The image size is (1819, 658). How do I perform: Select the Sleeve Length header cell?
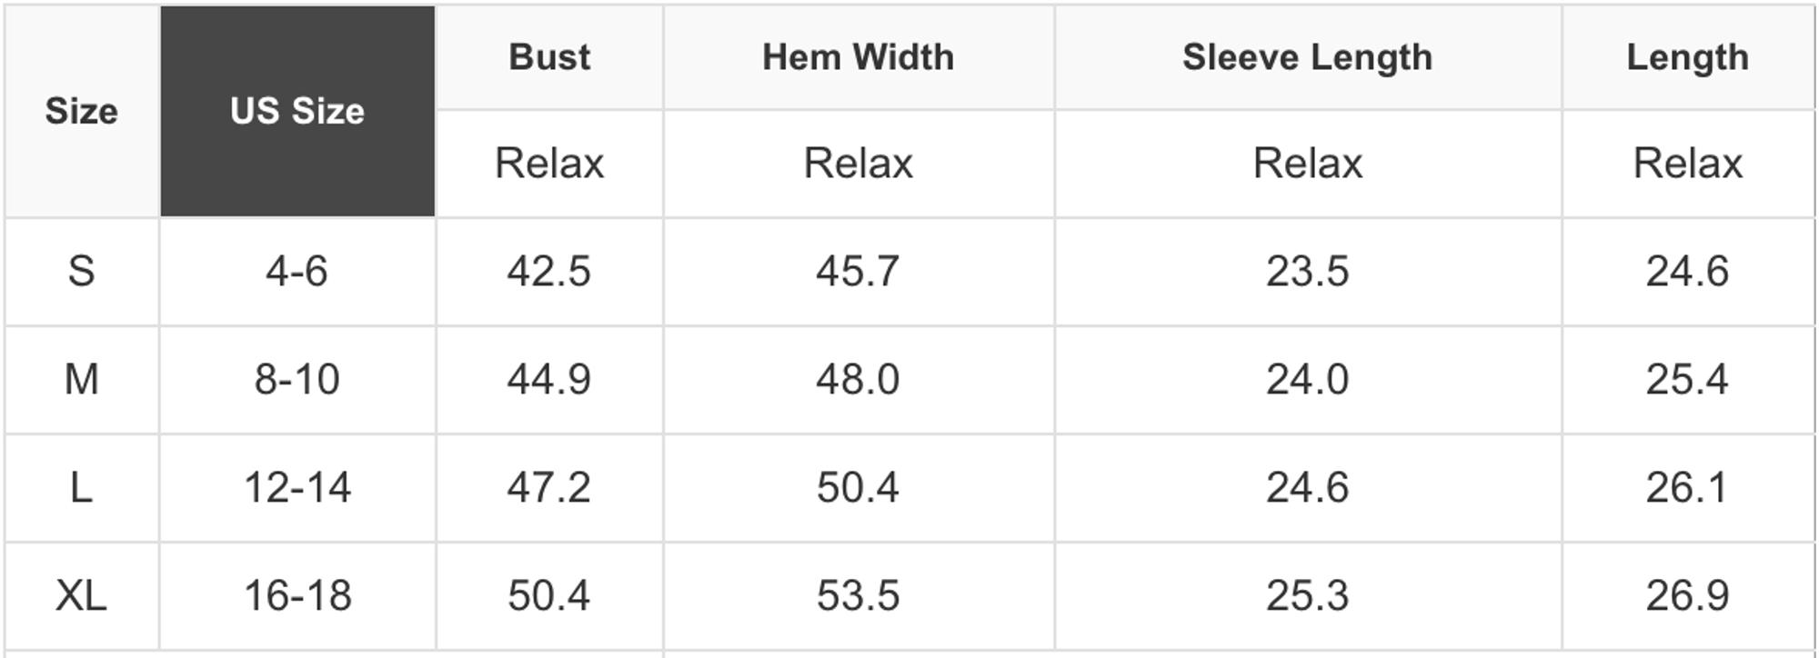click(x=1307, y=57)
